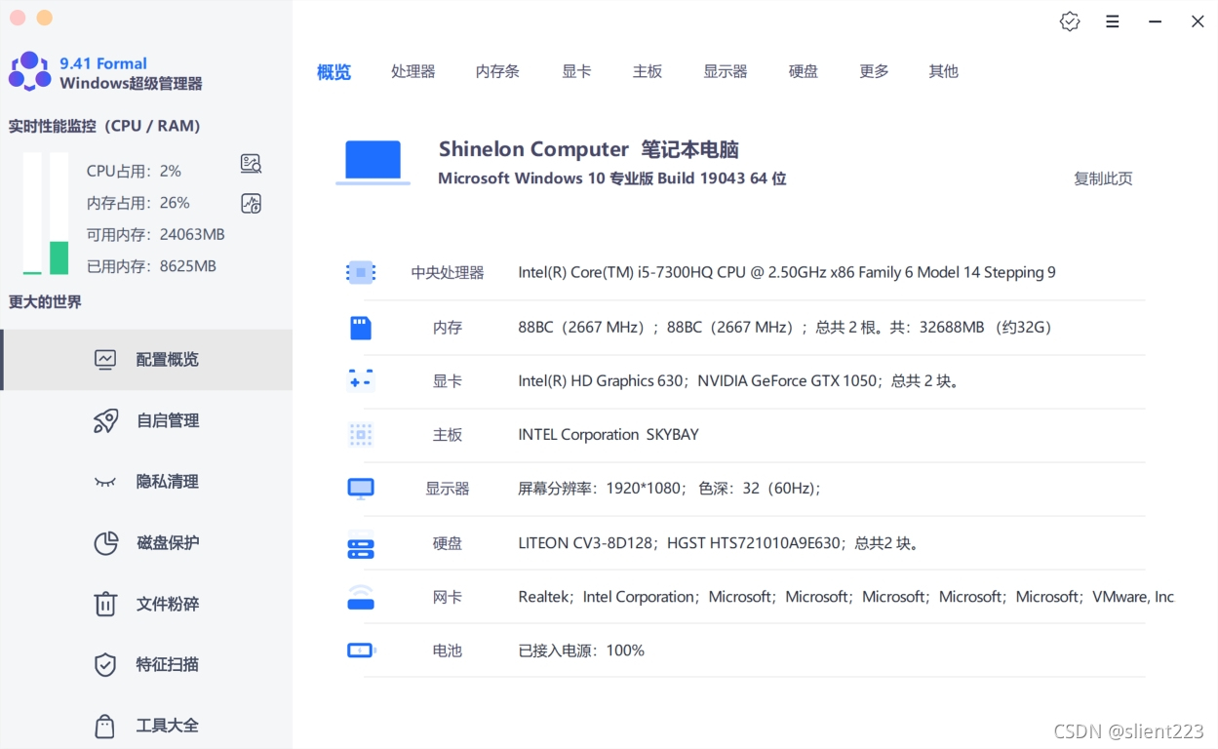Open 工具大全 in the sidebar
1218x749 pixels.
[x=146, y=726]
